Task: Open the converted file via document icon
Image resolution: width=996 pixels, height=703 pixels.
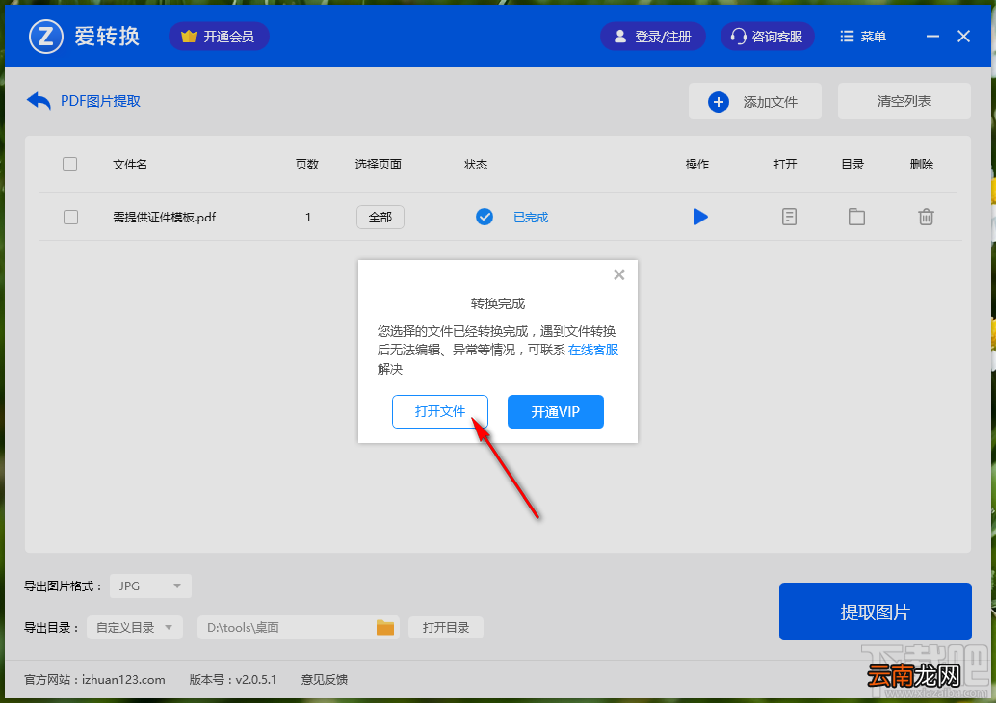Action: (789, 218)
